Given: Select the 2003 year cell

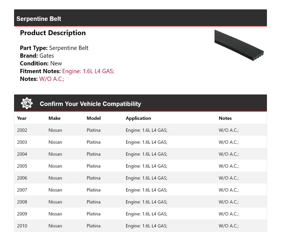Looking at the screenshot, I should 22,142.
